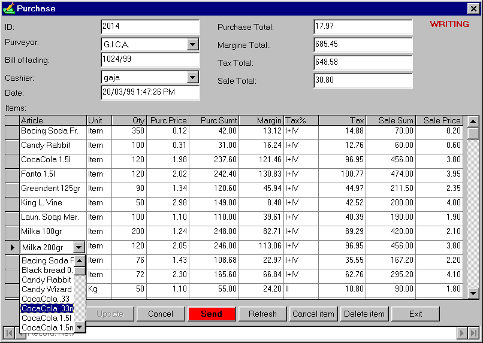Click sale price 4.10 cell
Screen dimensions: 483x343
[439, 276]
